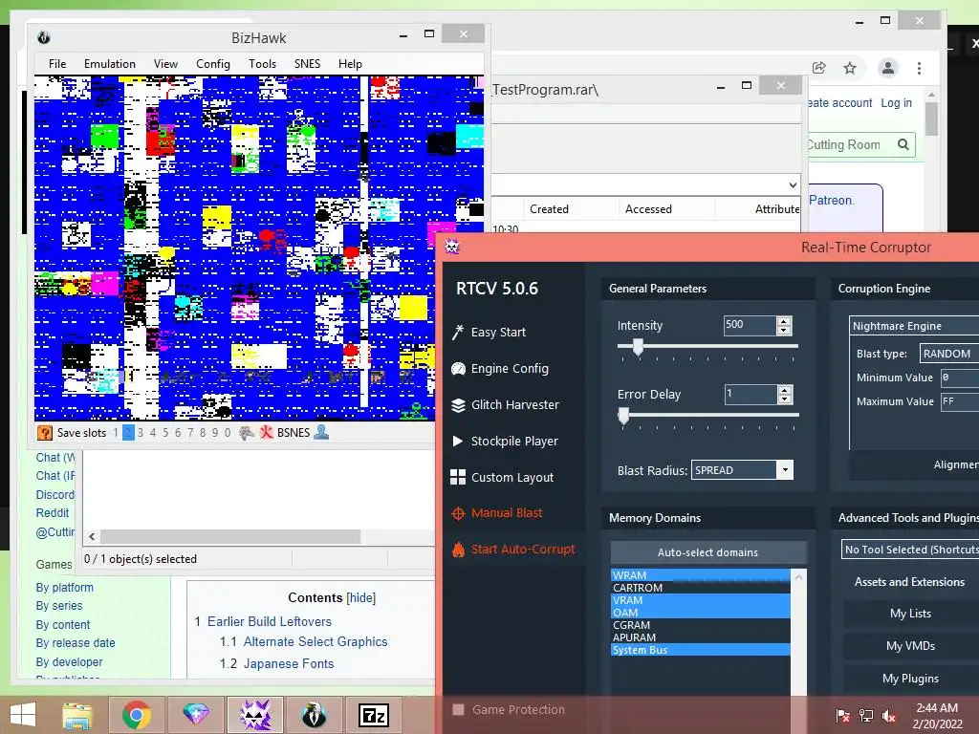979x734 pixels.
Task: Expand the 7-Zip address bar dropdown
Action: point(793,184)
